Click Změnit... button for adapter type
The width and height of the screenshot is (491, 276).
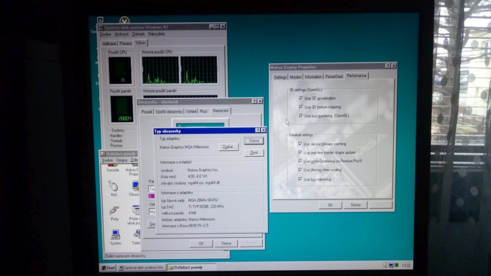pos(228,147)
